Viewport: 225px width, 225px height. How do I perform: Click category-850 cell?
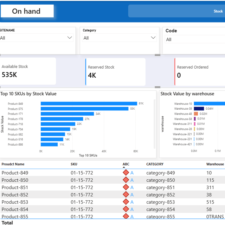(161, 180)
